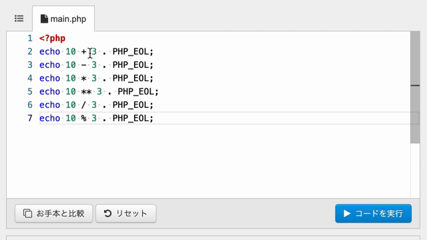Click the editor's vertical scrollbar thumb
The width and height of the screenshot is (427, 240).
click(415, 87)
